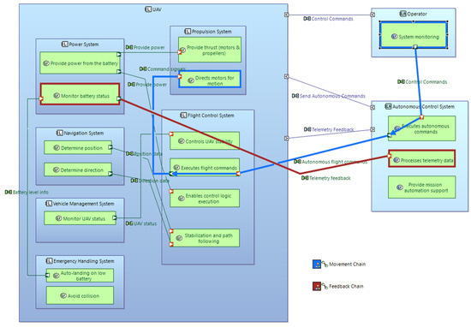Click the output port of Monitor UAV status
Screen dimensions: 471x327
click(x=115, y=217)
